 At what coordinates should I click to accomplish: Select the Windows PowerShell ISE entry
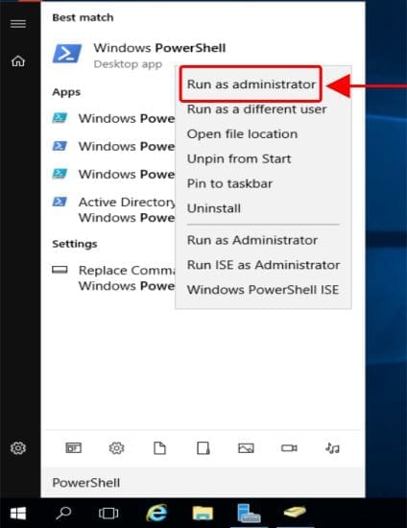coord(263,290)
